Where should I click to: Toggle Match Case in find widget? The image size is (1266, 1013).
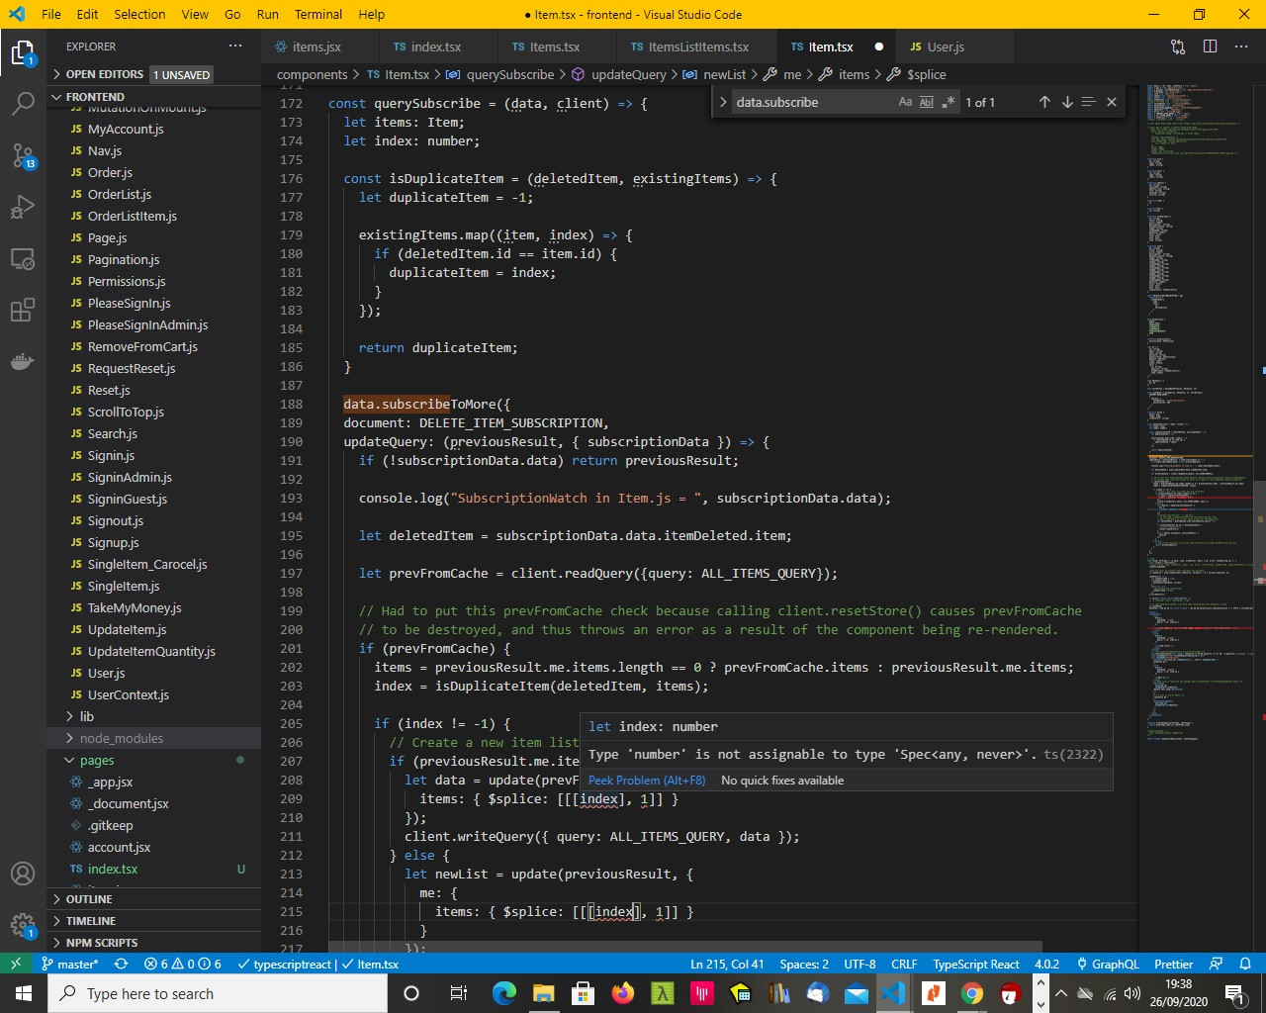905,102
